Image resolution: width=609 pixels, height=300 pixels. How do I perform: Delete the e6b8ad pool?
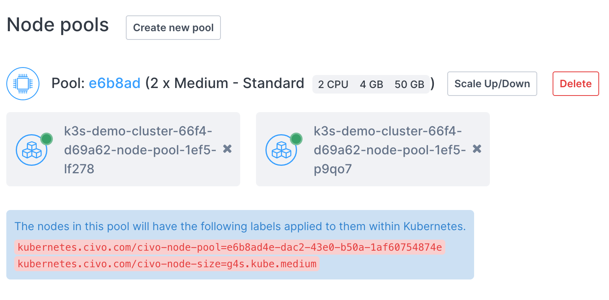coord(575,84)
